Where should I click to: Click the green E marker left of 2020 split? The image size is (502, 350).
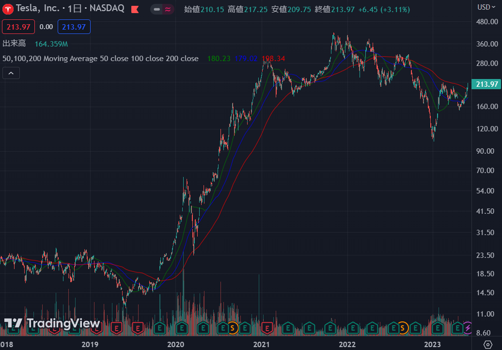(x=223, y=328)
